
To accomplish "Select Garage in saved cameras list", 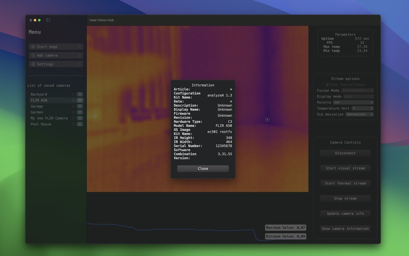I will point(37,106).
